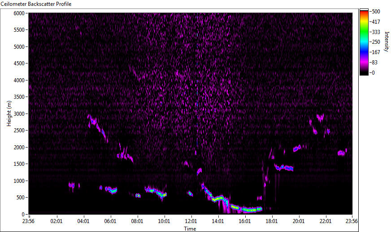The height and width of the screenshot is (232, 391).
Task: Click the 16:01 time axis label
Action: pyautogui.click(x=245, y=221)
